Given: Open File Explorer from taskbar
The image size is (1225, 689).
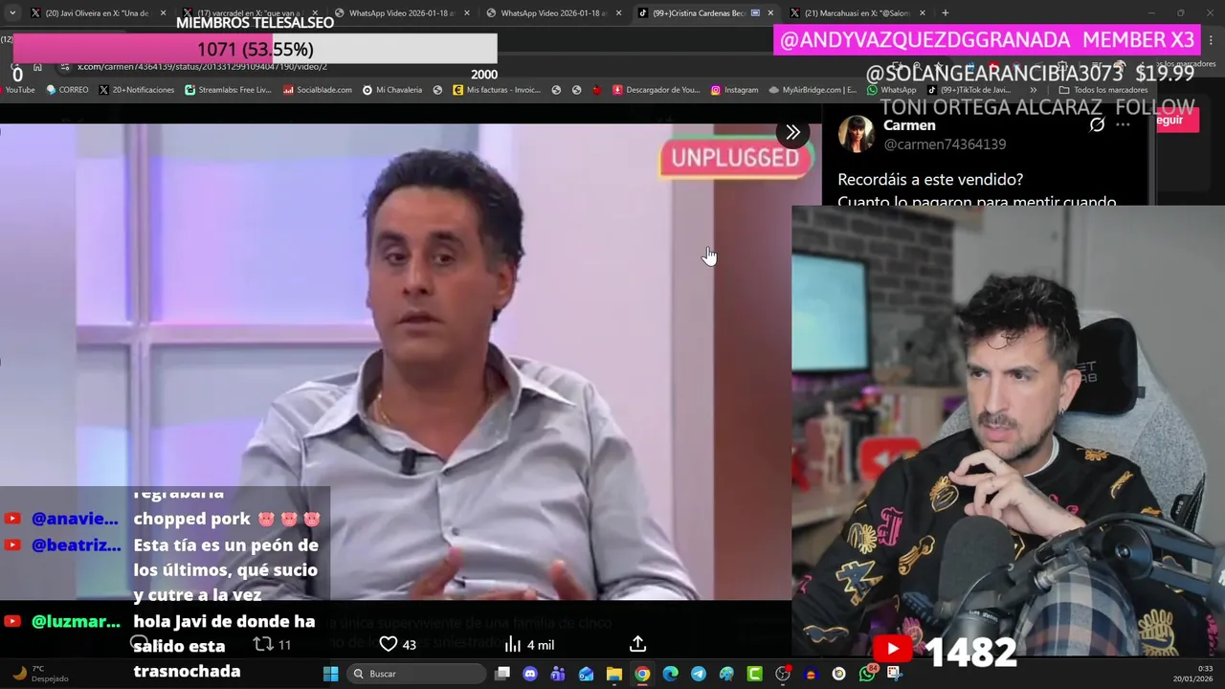Looking at the screenshot, I should pos(613,674).
